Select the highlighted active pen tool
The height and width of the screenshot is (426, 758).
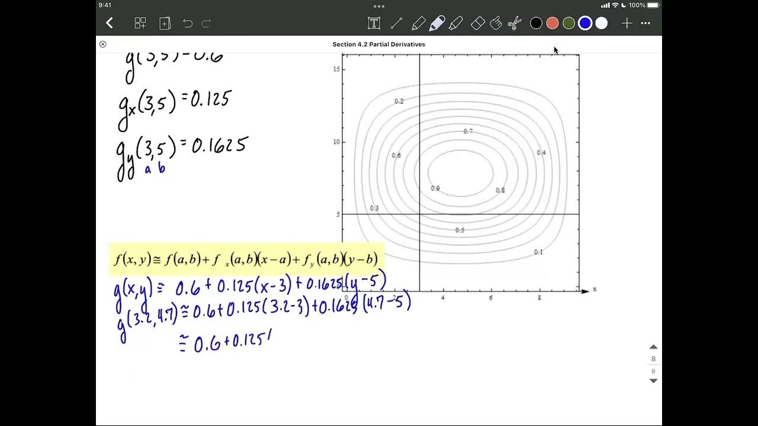[437, 23]
